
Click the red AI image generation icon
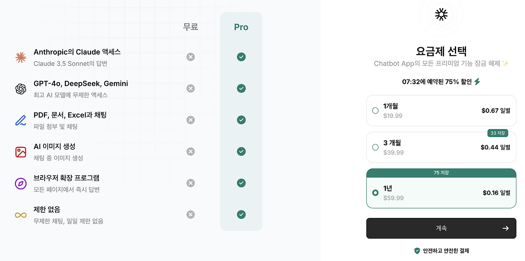[x=21, y=152]
